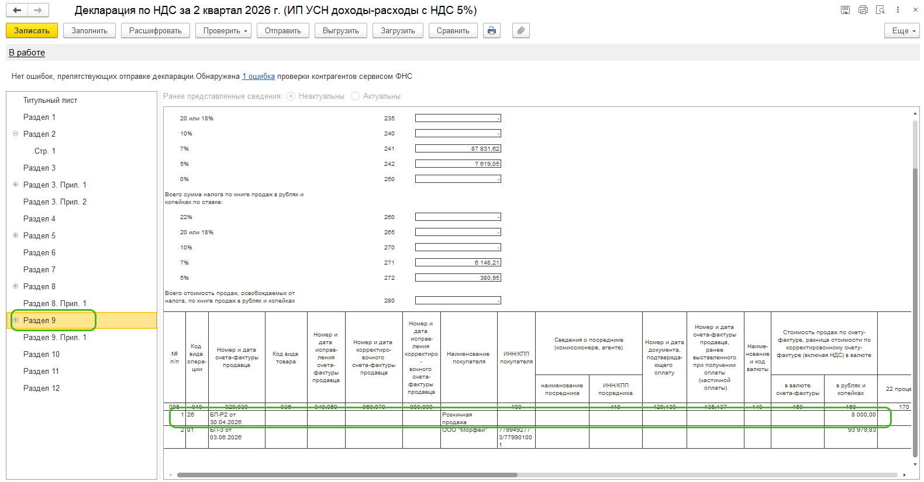This screenshot has height=482, width=924.
Task: Click the save diskette icon at top right
Action: pos(845,10)
